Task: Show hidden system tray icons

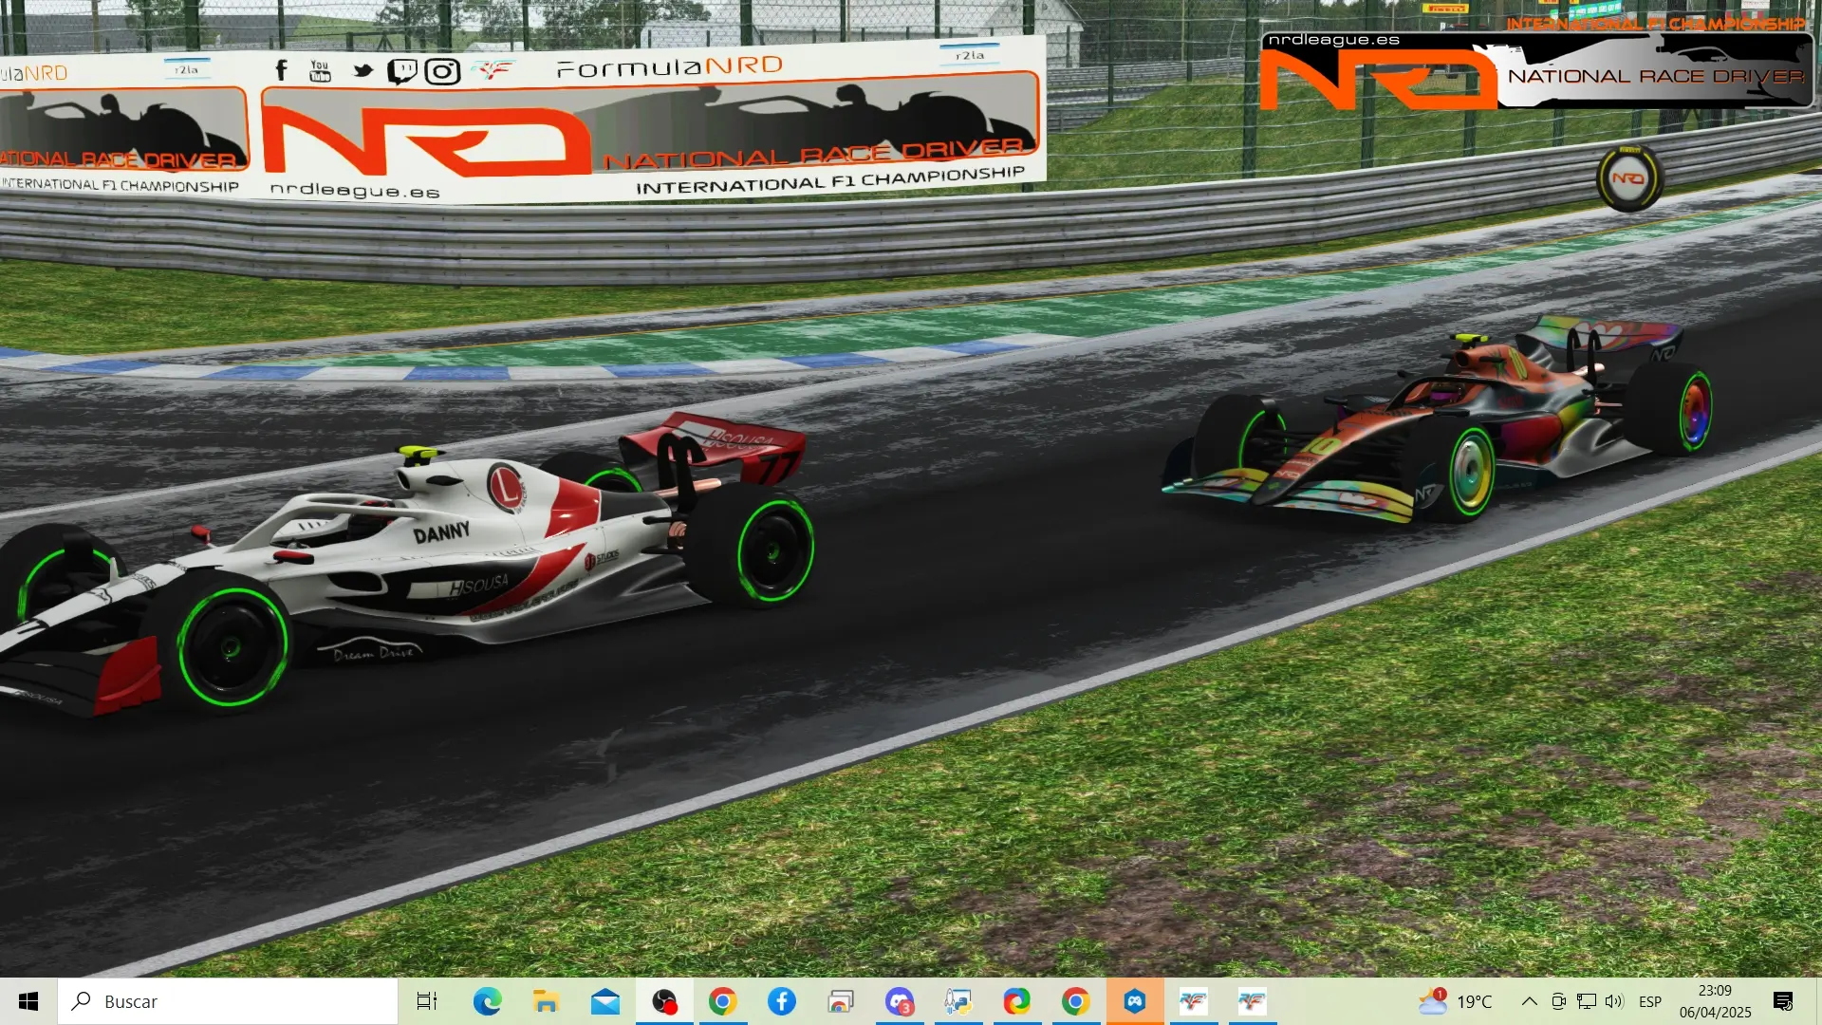Action: click(1530, 1001)
